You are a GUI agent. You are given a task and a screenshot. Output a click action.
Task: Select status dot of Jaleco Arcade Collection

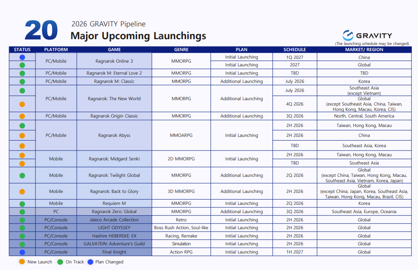(x=22, y=220)
